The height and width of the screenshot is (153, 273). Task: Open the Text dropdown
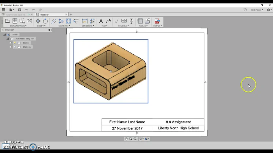pyautogui.click(x=105, y=26)
